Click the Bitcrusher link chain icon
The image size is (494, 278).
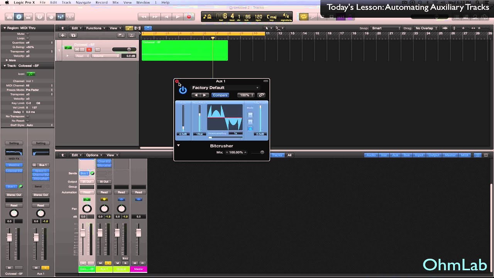coord(261,95)
